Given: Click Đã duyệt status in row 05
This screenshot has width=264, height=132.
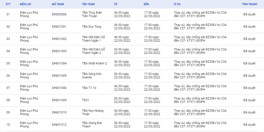Looking at the screenshot, I should tap(249, 63).
